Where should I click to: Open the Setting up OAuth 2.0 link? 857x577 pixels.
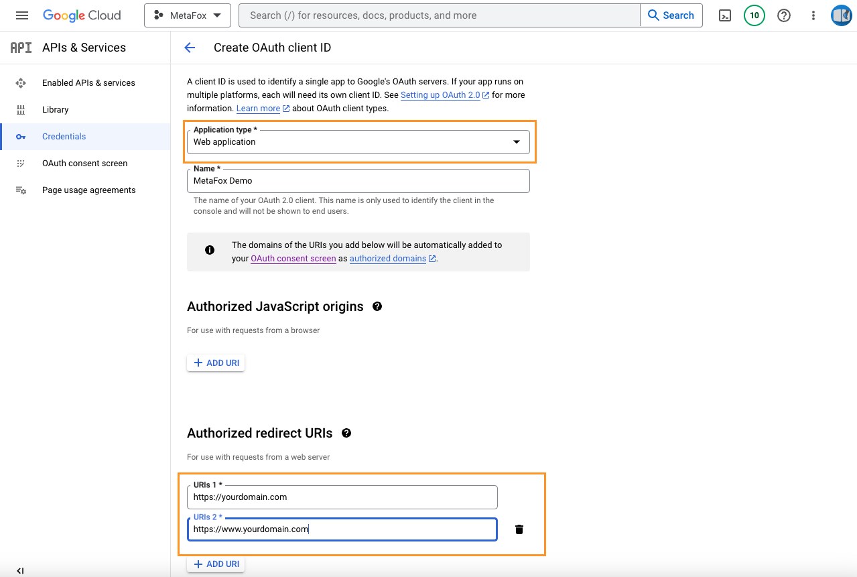tap(440, 94)
